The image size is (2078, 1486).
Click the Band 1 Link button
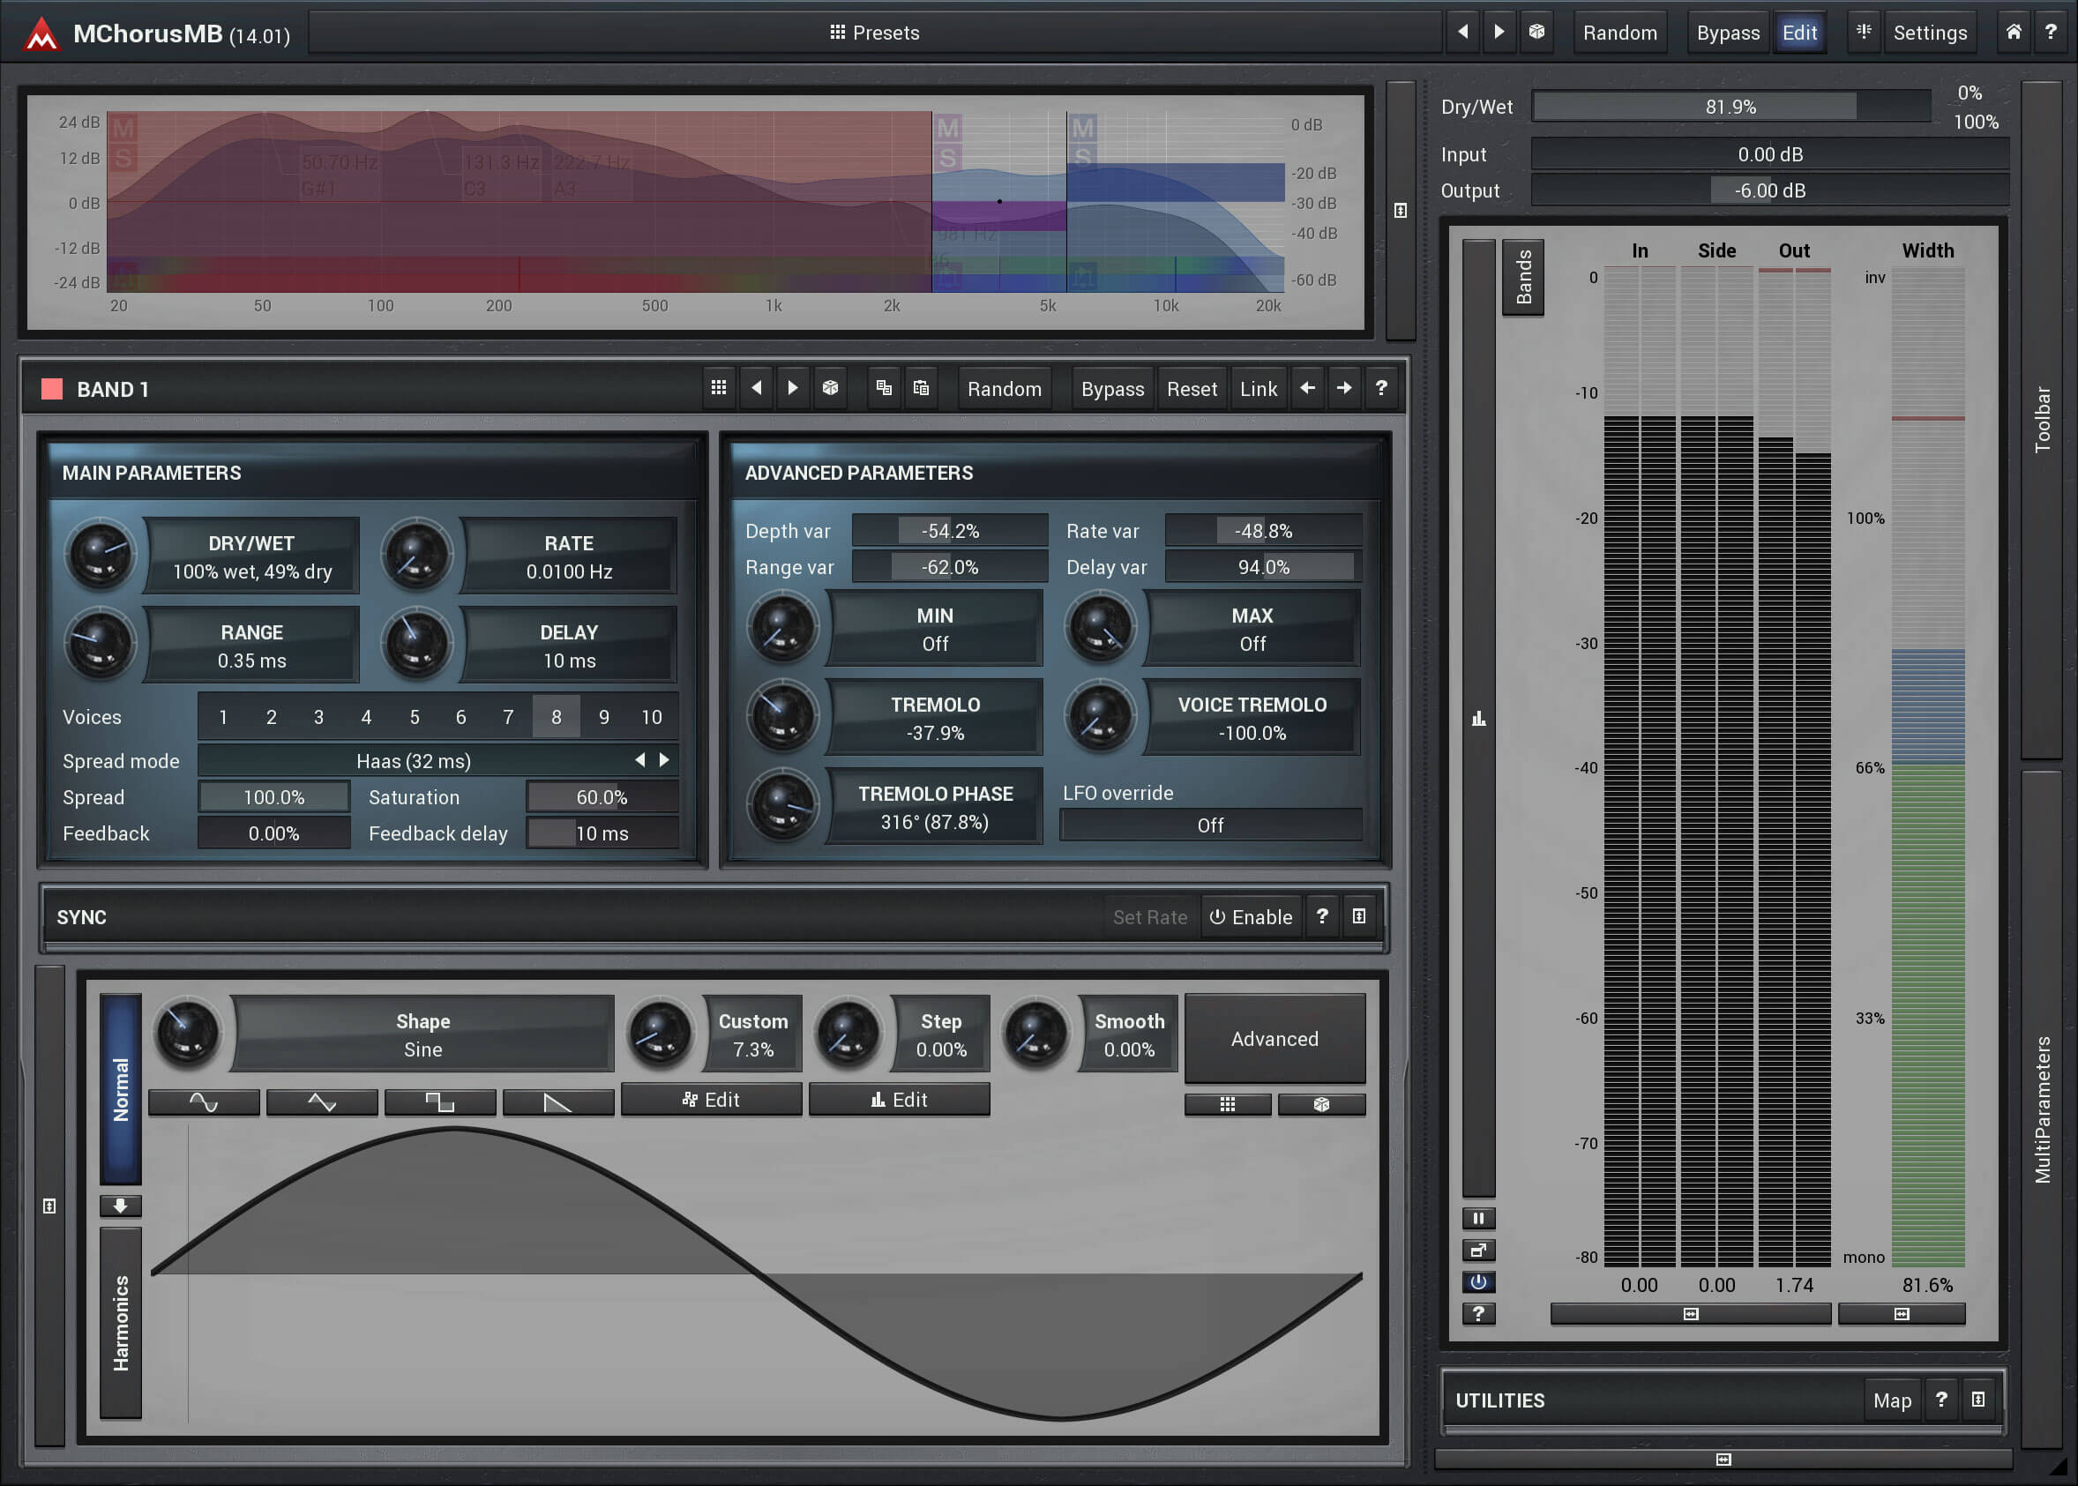point(1258,388)
